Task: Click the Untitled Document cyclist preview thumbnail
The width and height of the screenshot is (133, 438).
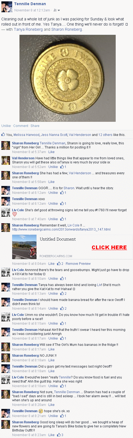Action: click(24, 247)
